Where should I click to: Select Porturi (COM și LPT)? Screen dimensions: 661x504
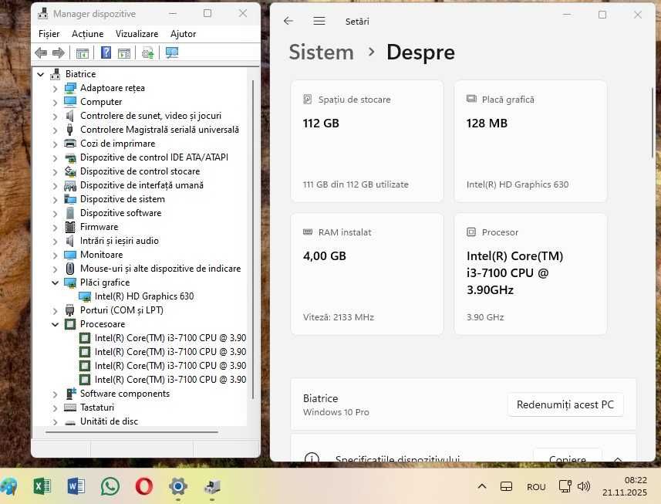click(121, 310)
